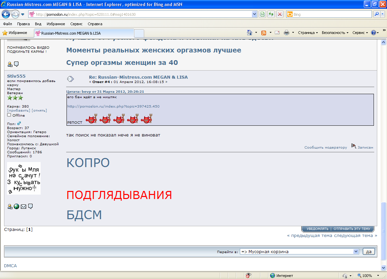Click the red Stop loading icon
The height and width of the screenshot is (279, 387).
tap(279, 14)
